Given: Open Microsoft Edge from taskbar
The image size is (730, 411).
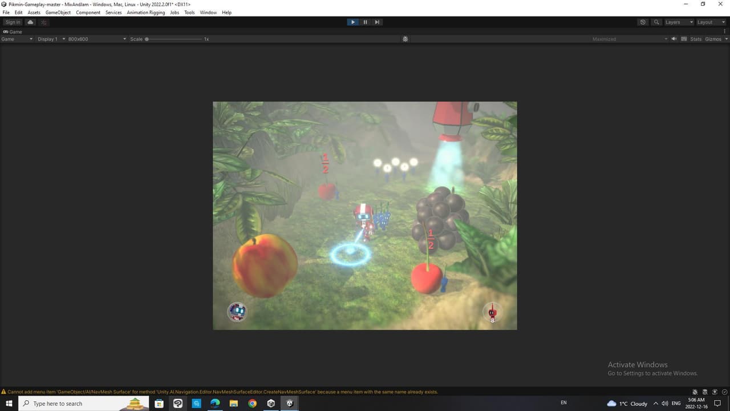Looking at the screenshot, I should (x=215, y=404).
